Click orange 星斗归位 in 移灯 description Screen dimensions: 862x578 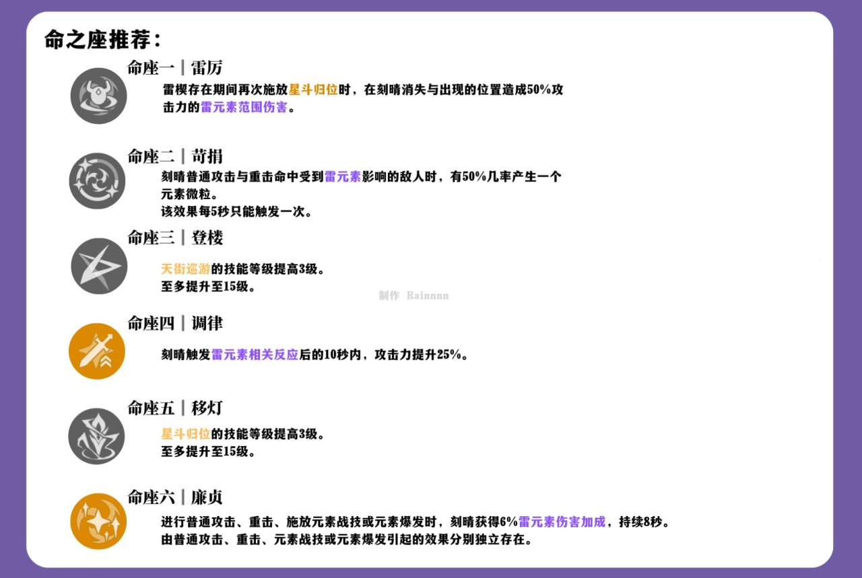186,434
